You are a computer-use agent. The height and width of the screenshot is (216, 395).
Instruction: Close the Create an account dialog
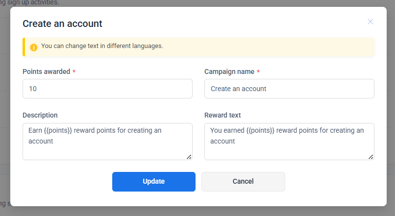[x=370, y=22]
